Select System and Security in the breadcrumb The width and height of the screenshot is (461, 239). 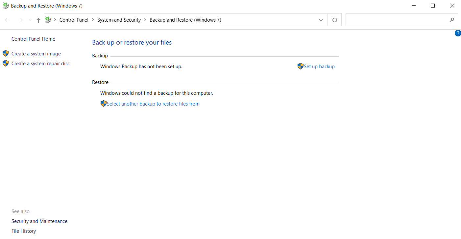tap(119, 20)
